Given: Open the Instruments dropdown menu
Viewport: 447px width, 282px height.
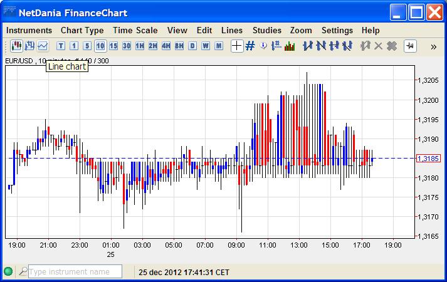Looking at the screenshot, I should [29, 30].
